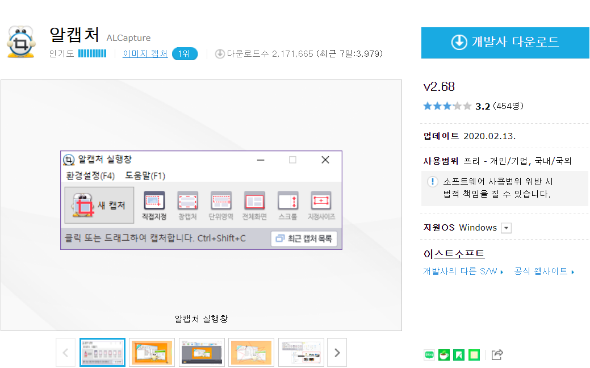590x368 pixels.
Task: Click the main screenshot preview image
Action: pos(202,205)
